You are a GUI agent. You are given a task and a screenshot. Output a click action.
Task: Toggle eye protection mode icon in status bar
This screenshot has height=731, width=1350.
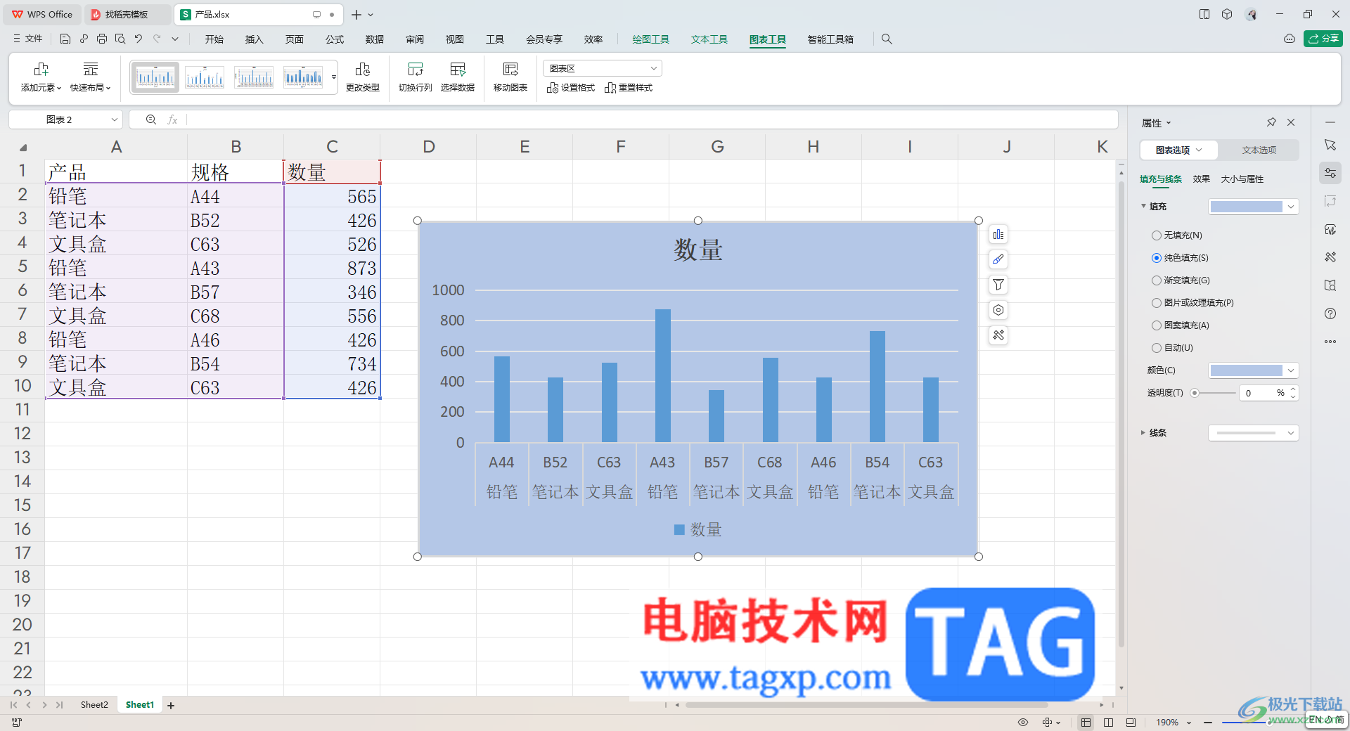1023,722
